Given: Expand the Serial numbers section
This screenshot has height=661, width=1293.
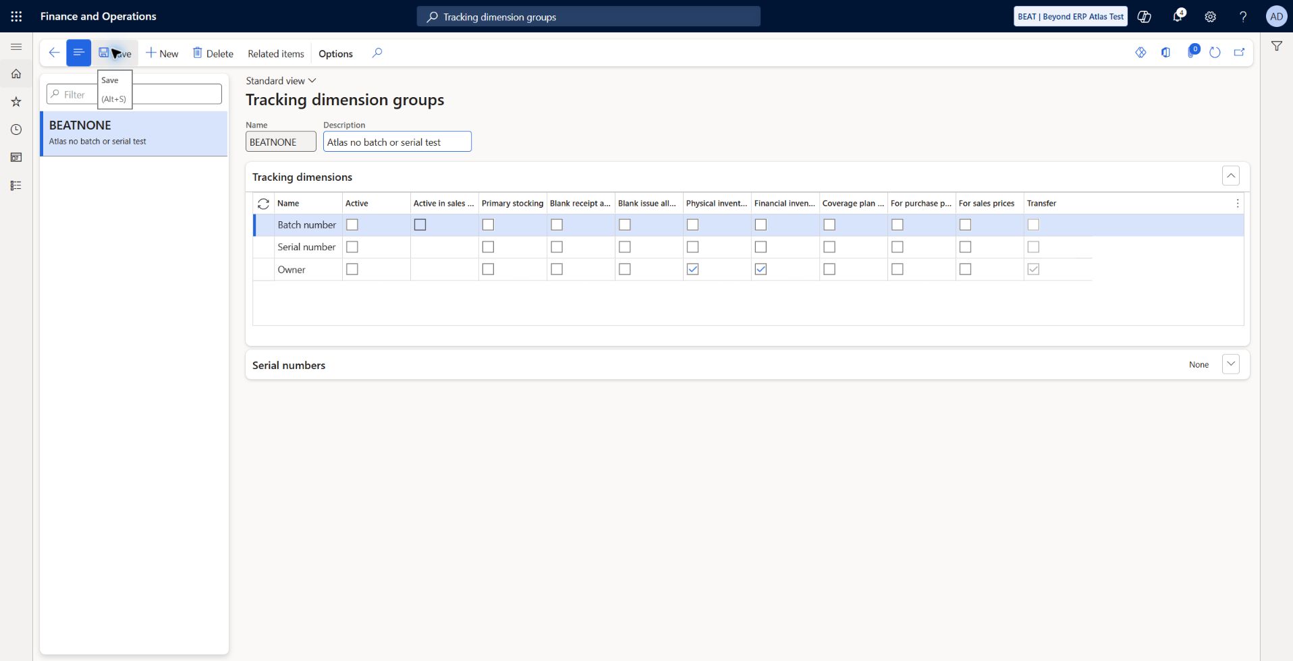Looking at the screenshot, I should point(1230,364).
